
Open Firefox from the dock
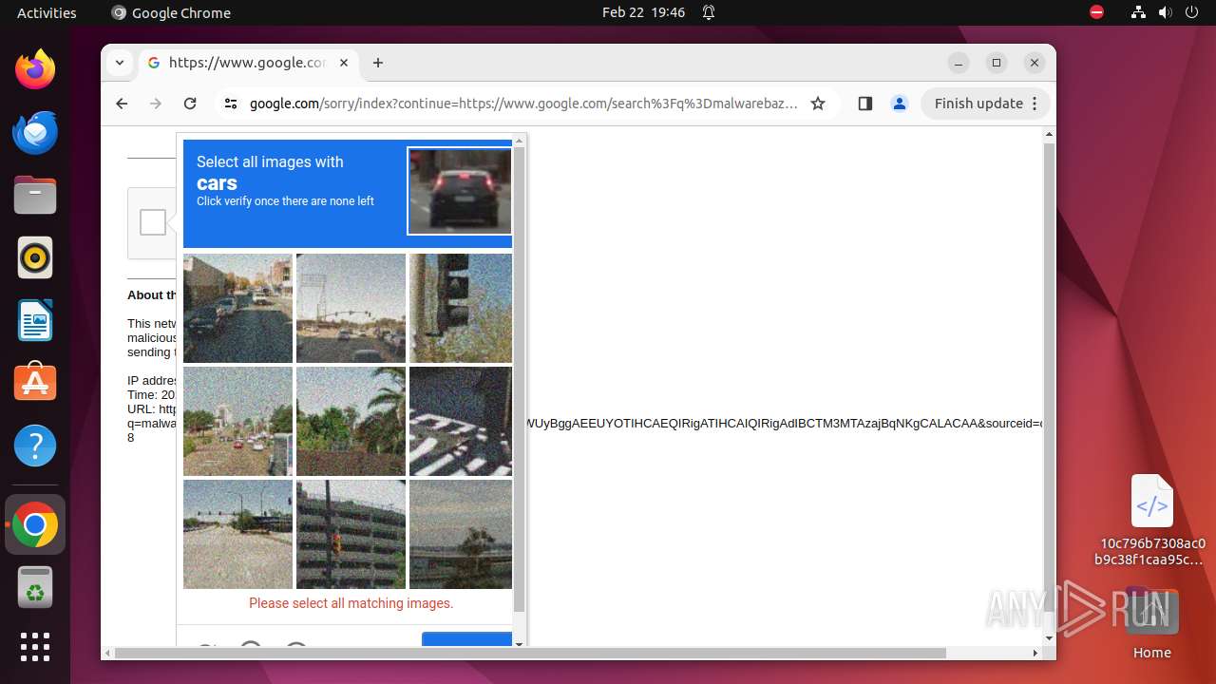click(35, 69)
